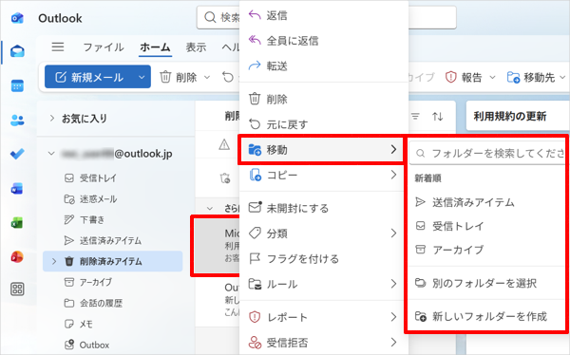Click the folder search field in submenu
The width and height of the screenshot is (570, 355).
pos(487,154)
